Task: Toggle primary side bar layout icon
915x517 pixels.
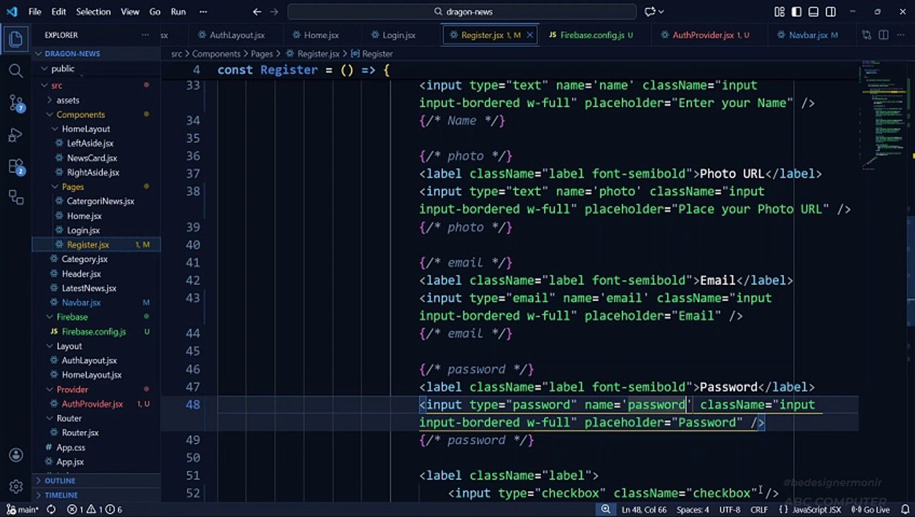Action: click(x=796, y=11)
